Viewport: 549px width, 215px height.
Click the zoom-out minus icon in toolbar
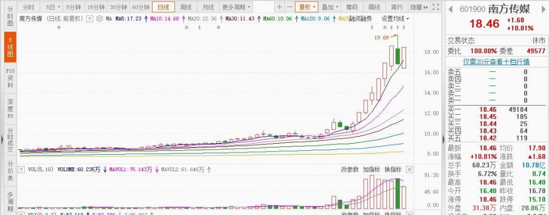(x=289, y=7)
